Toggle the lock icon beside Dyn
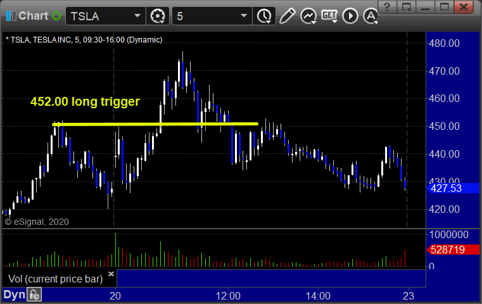Image resolution: width=482 pixels, height=304 pixels. tap(34, 294)
